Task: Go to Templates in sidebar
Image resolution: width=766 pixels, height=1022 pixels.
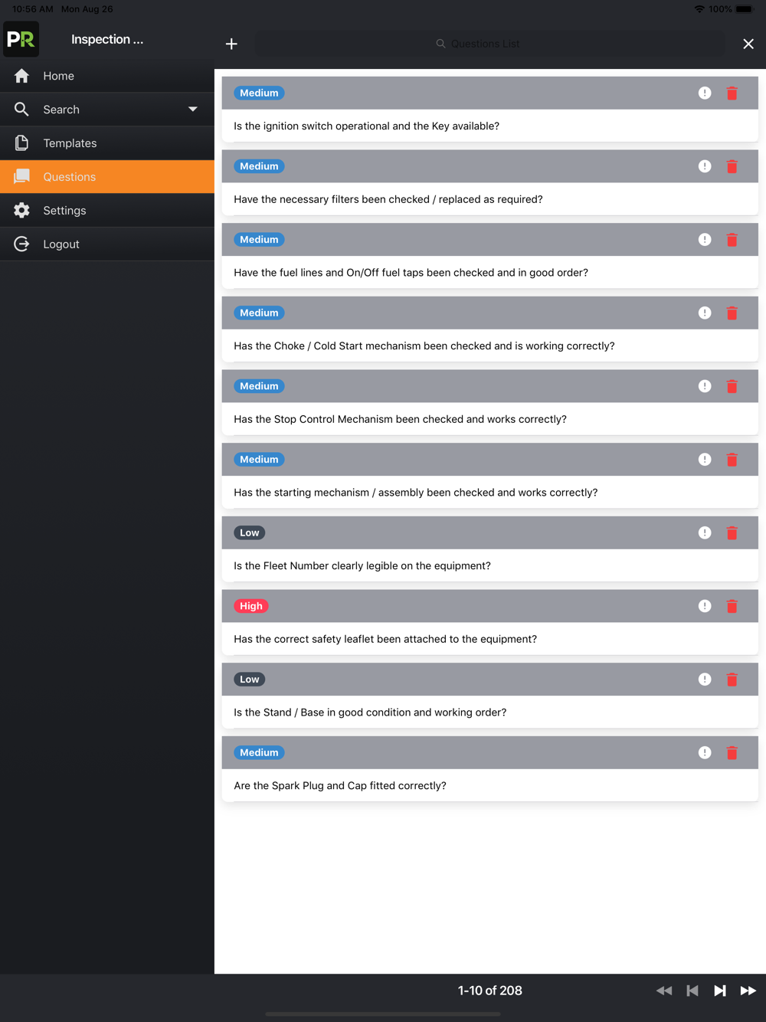Action: point(107,143)
